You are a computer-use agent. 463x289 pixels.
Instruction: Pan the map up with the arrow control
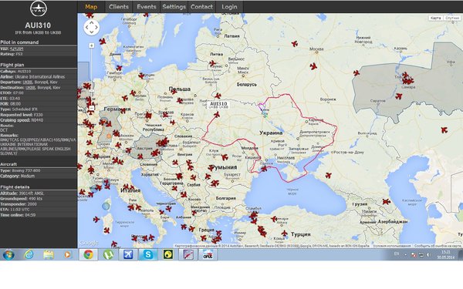click(92, 22)
